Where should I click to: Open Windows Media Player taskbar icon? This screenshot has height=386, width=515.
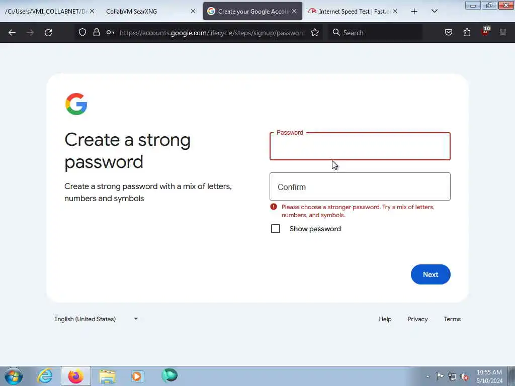click(x=137, y=376)
